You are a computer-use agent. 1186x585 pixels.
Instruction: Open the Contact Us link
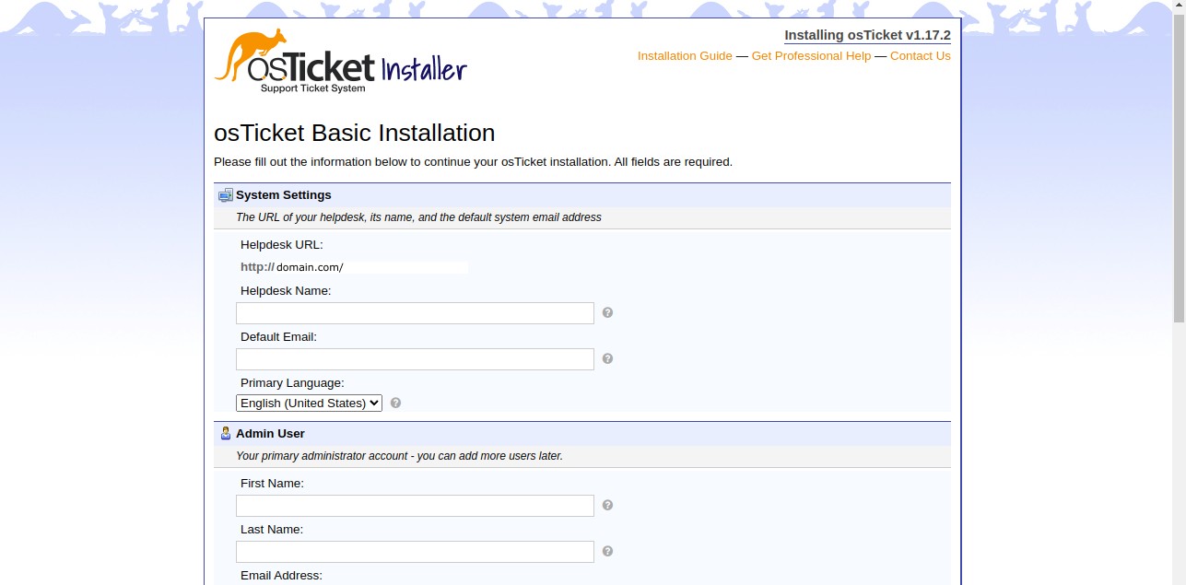[921, 56]
